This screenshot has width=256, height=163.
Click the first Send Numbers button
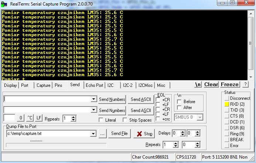coord(112,99)
